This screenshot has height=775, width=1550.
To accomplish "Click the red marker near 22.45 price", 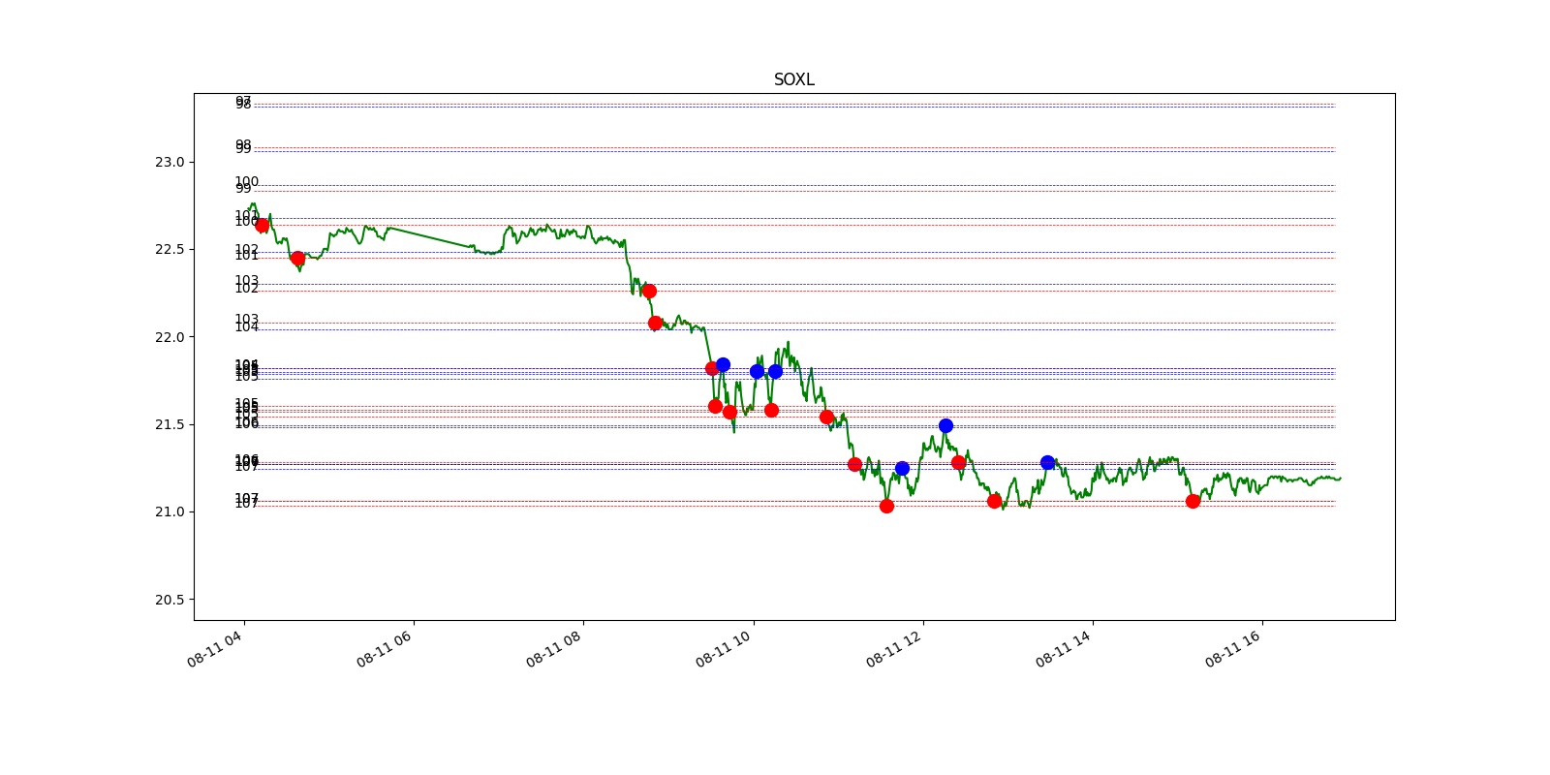I will 297,258.
